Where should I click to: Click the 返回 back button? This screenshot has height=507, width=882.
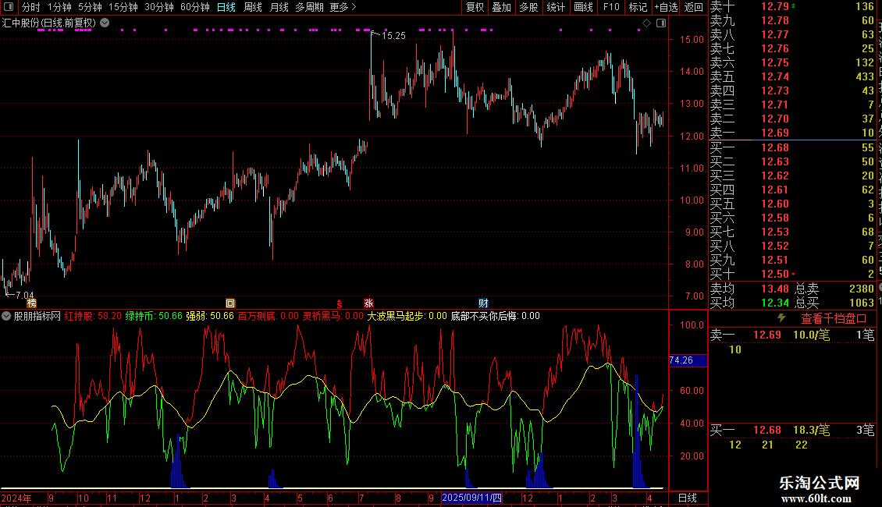[694, 7]
